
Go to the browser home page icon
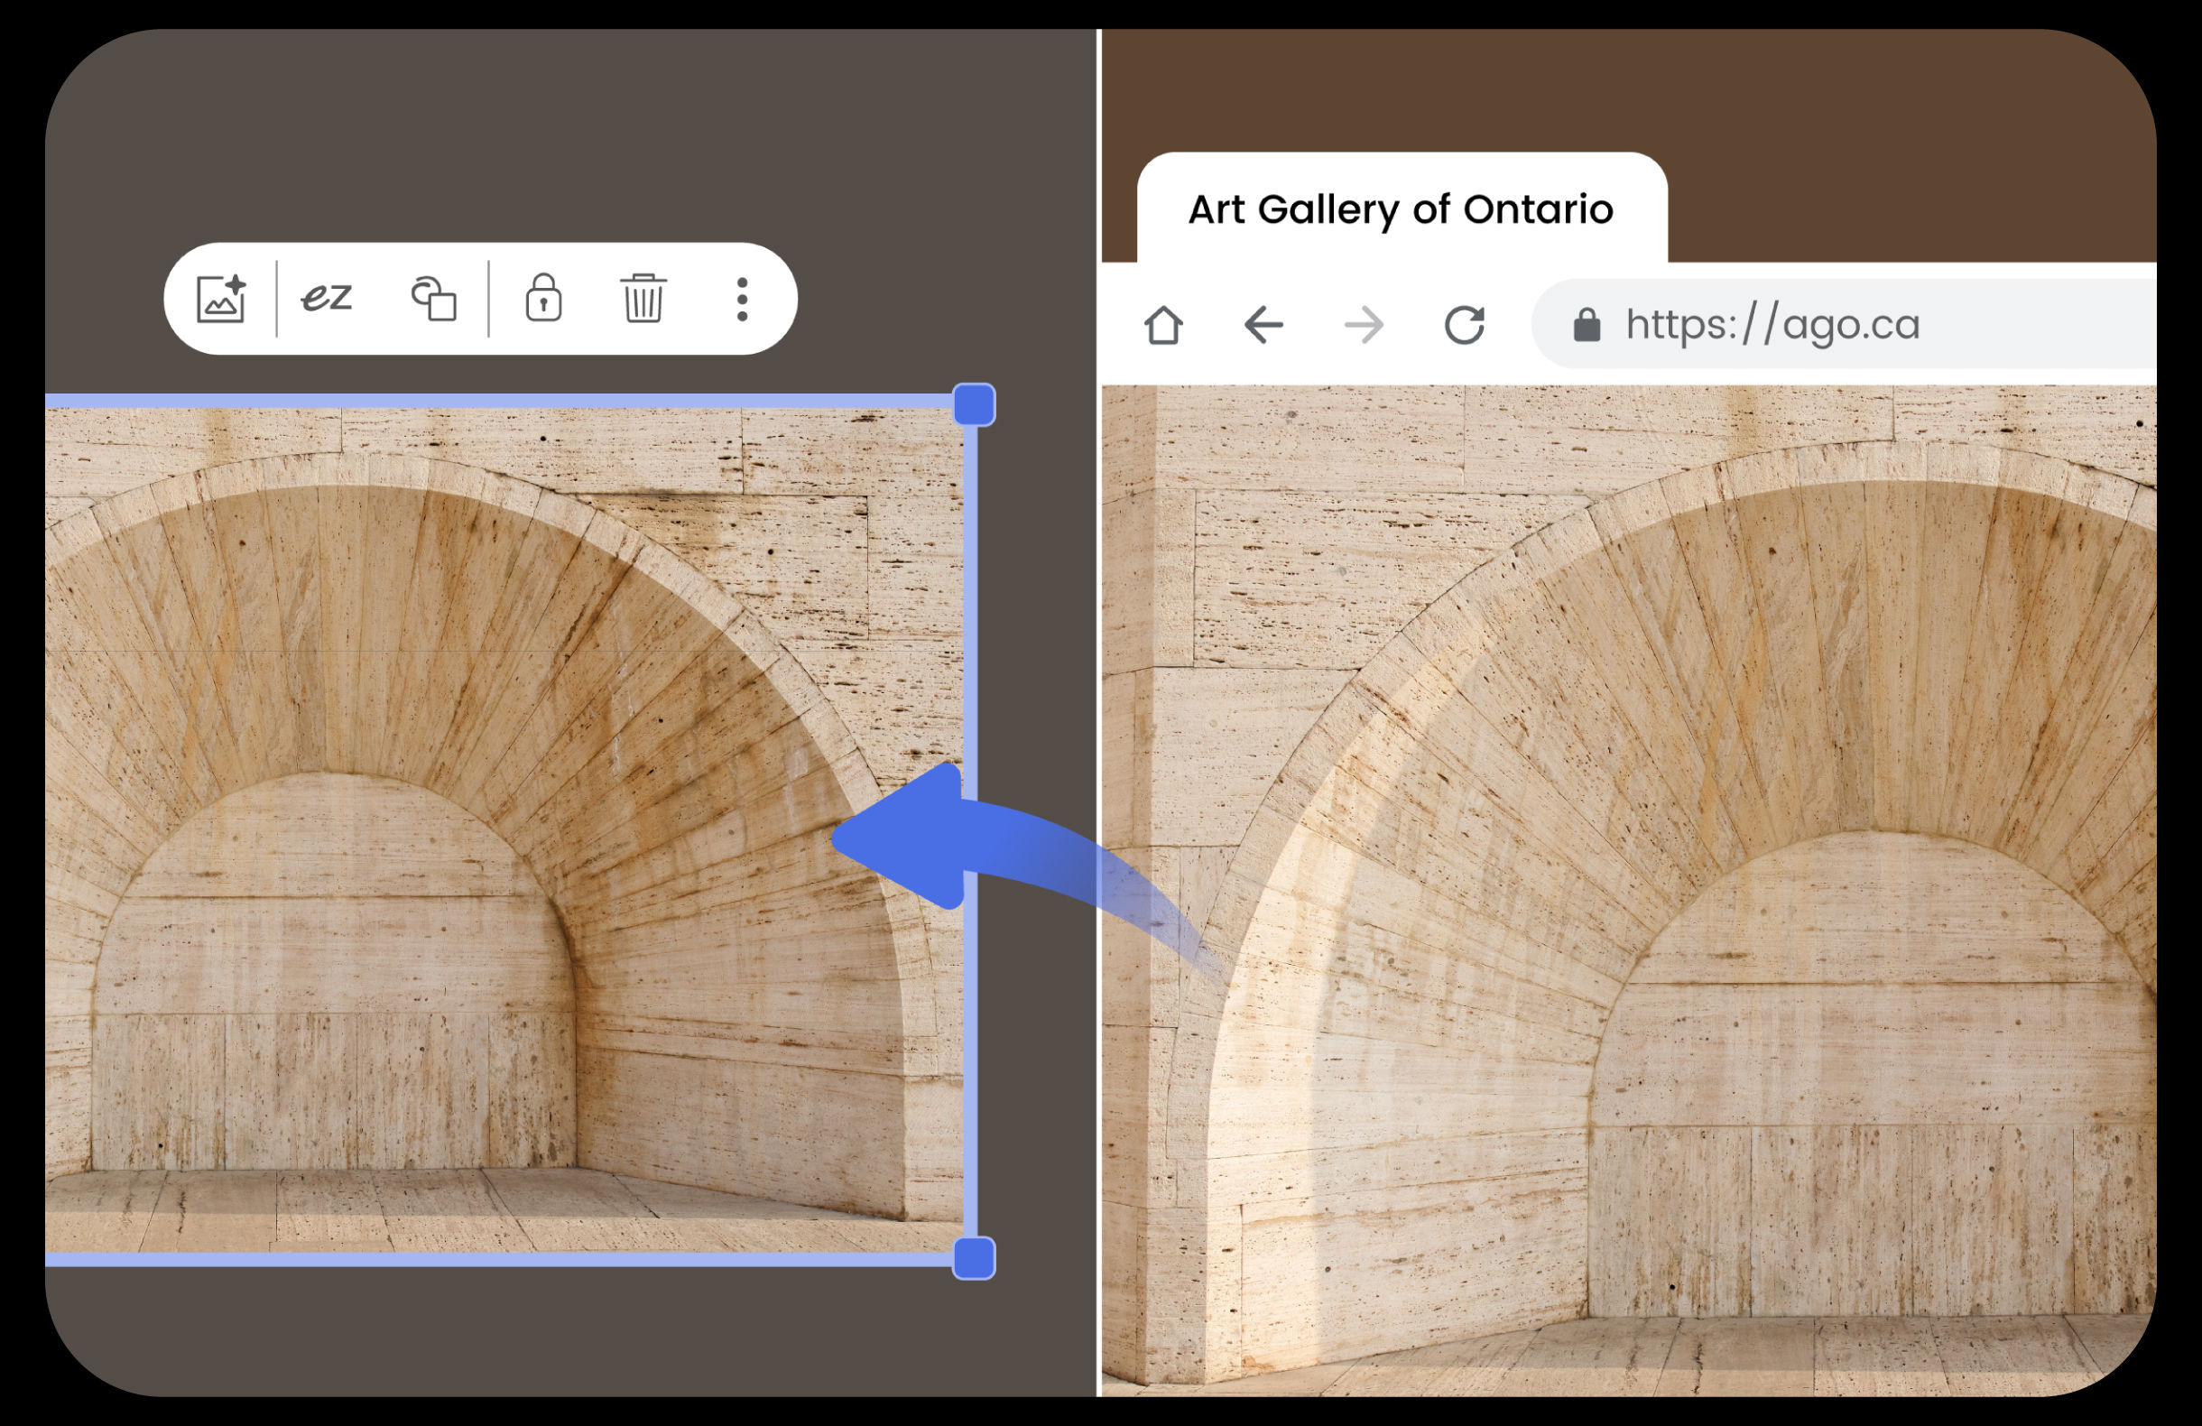point(1163,325)
